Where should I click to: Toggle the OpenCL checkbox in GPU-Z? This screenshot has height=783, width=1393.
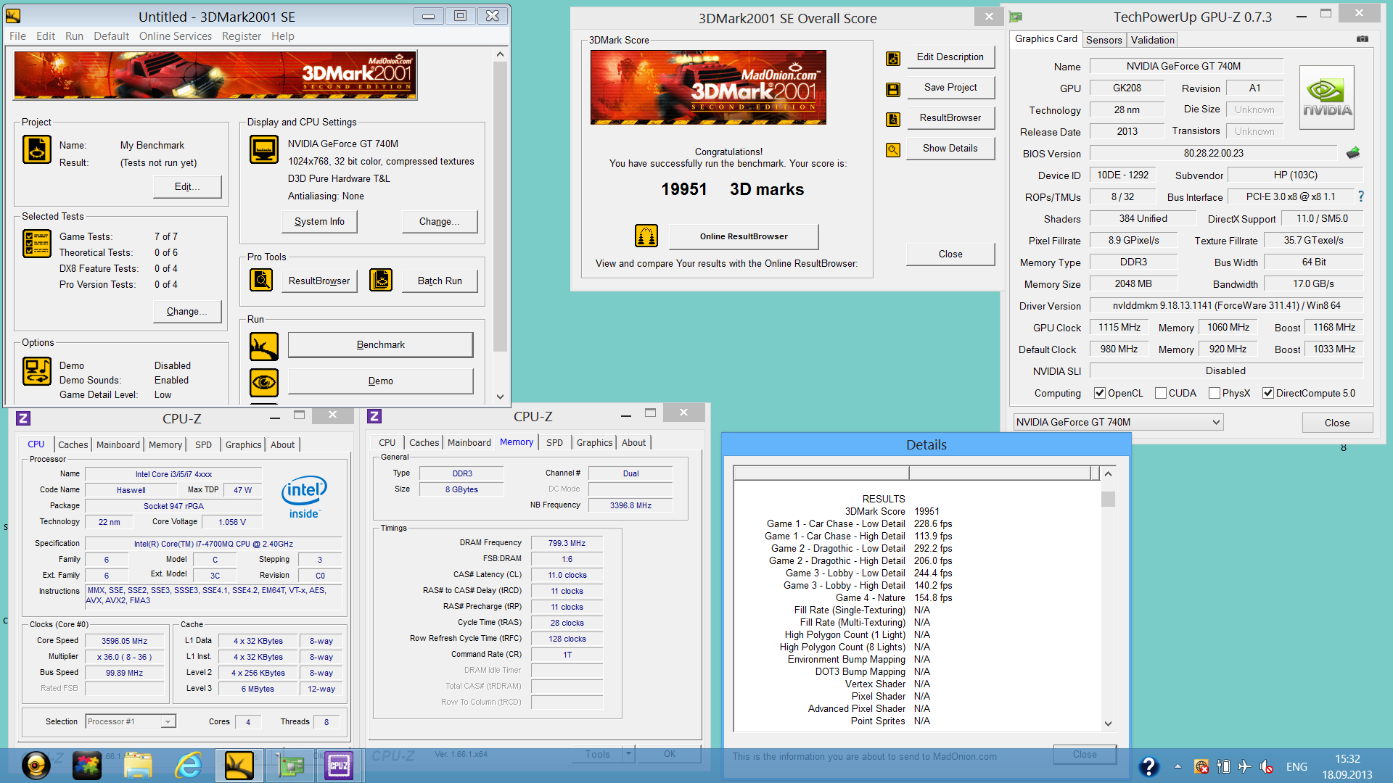point(1100,393)
